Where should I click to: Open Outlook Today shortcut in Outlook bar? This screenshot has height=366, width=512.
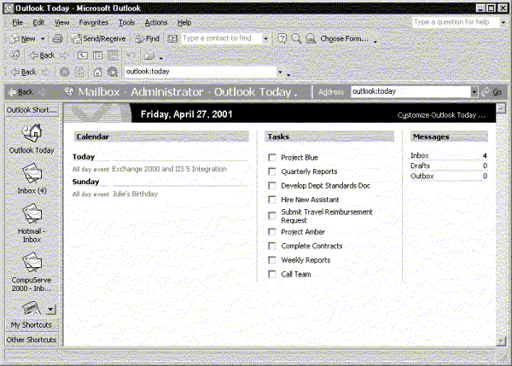[32, 139]
